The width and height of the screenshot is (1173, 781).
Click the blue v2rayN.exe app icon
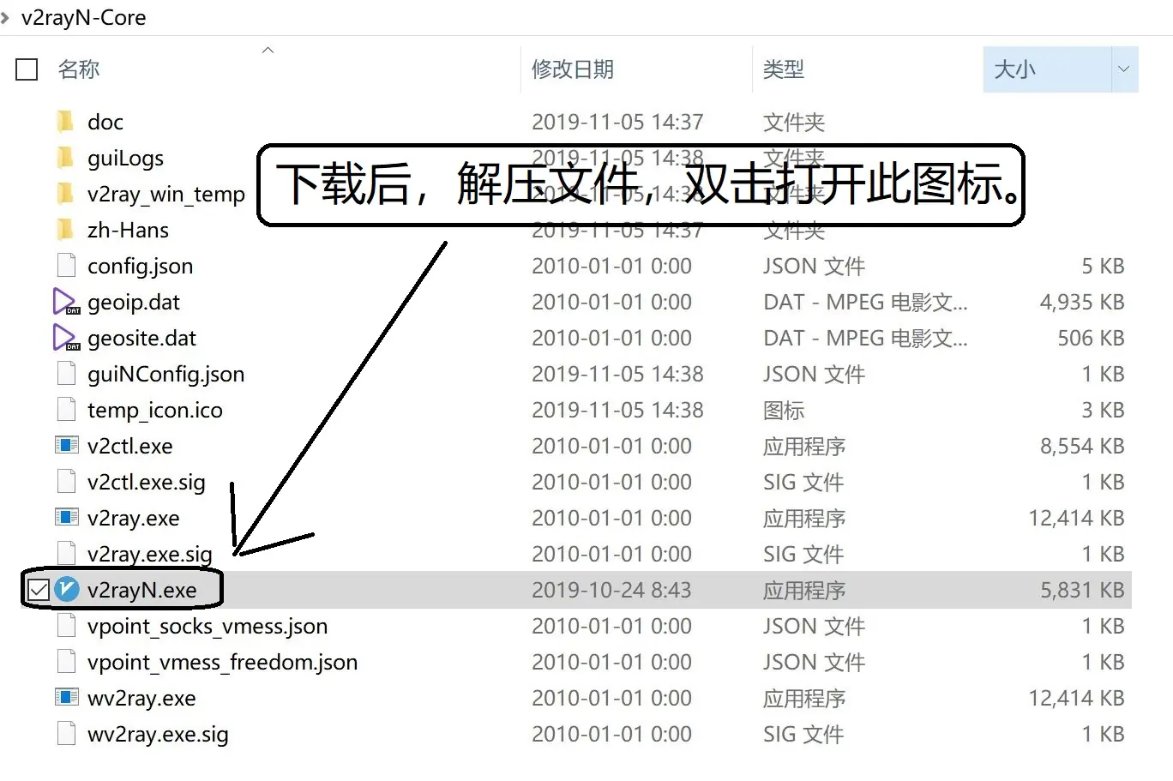(x=67, y=590)
